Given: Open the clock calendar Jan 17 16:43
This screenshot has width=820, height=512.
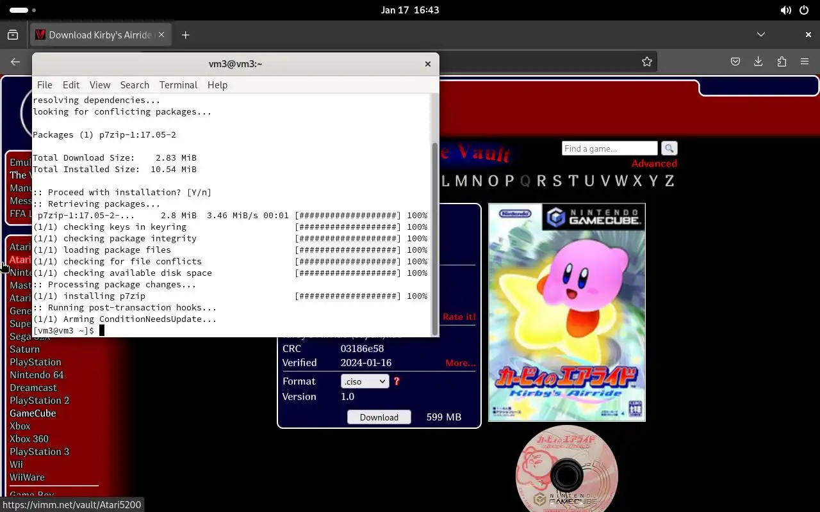Looking at the screenshot, I should pyautogui.click(x=410, y=10).
